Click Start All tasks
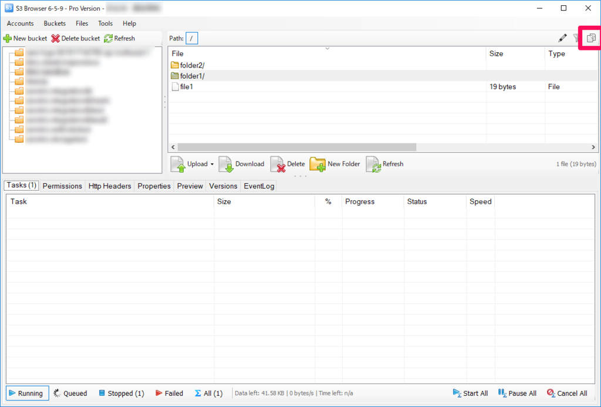The image size is (601, 407). 470,393
